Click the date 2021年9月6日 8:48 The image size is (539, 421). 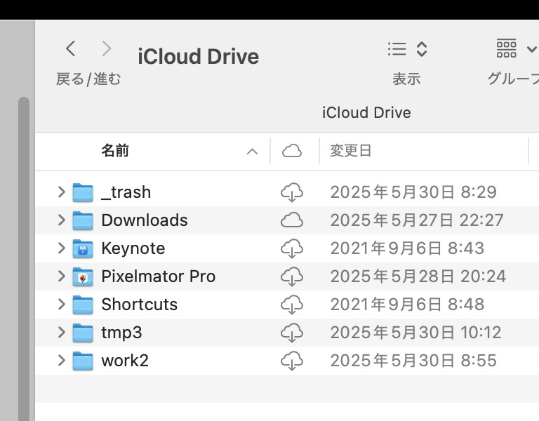(x=407, y=304)
